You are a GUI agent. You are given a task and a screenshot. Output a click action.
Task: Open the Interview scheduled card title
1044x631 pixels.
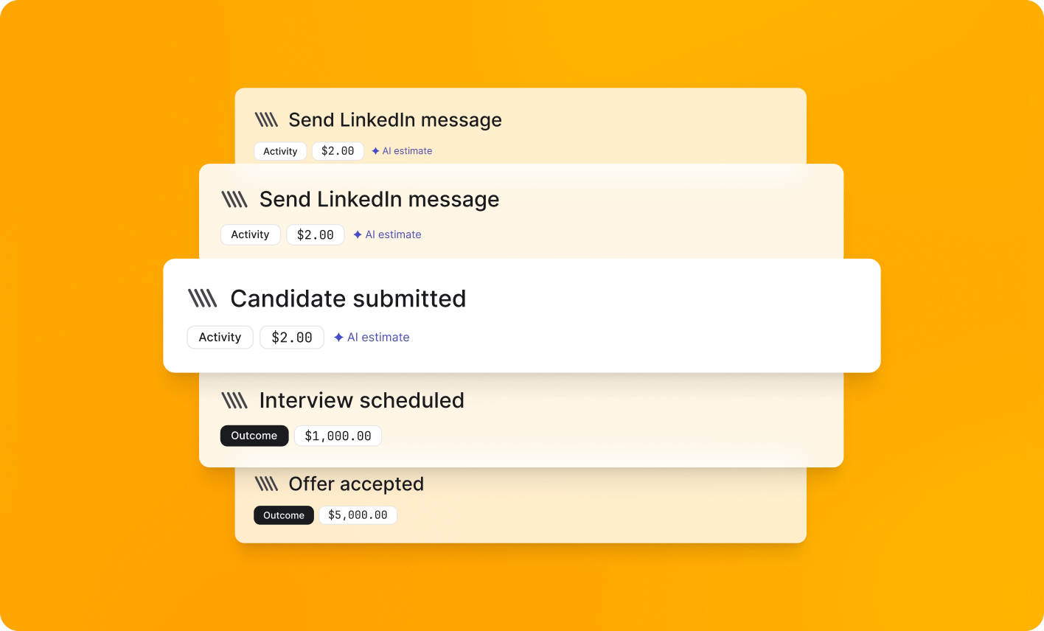pos(361,400)
